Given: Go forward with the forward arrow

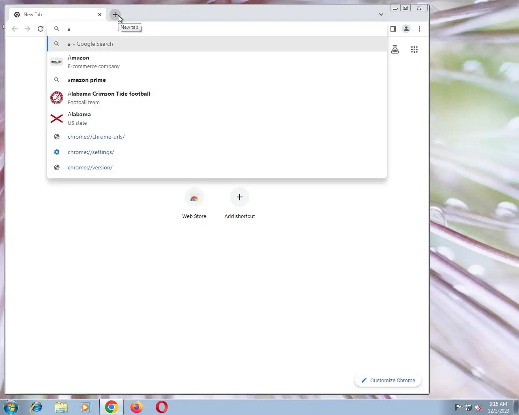Looking at the screenshot, I should tap(28, 29).
